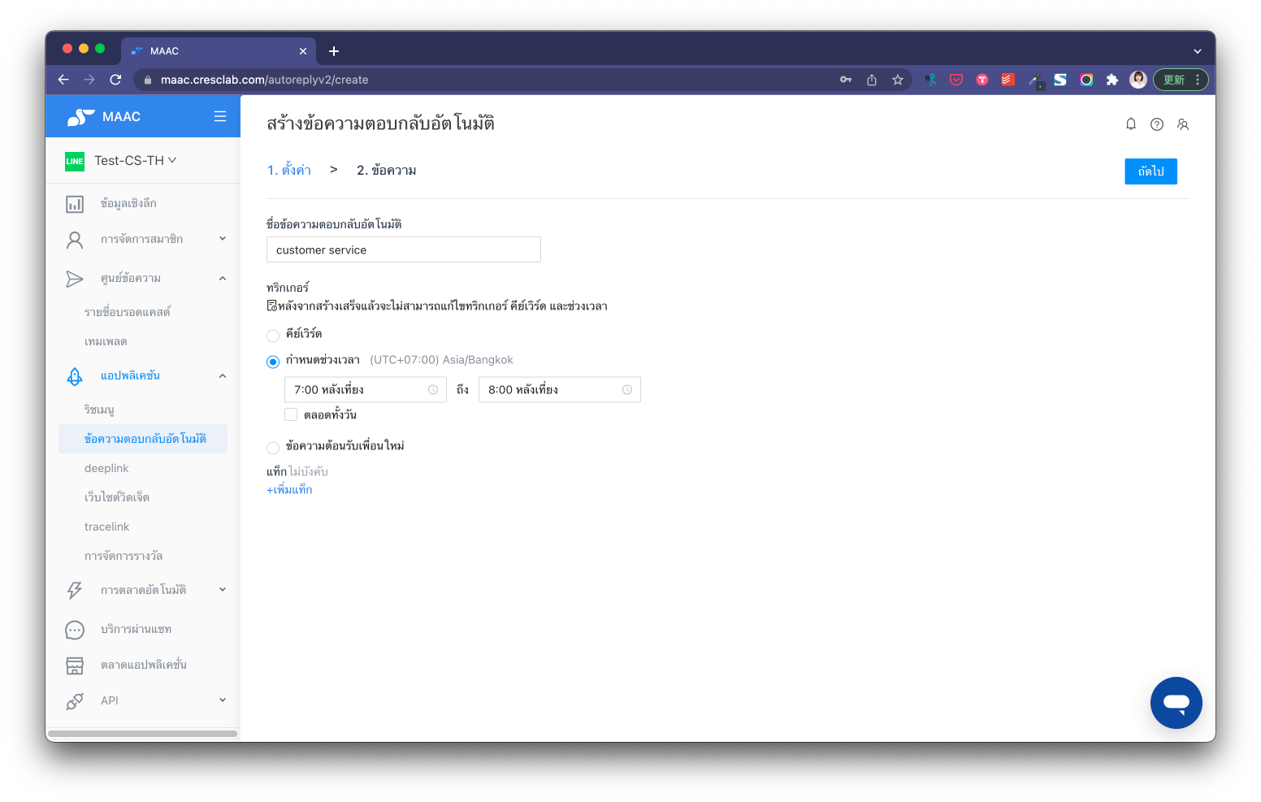The width and height of the screenshot is (1261, 802).
Task: Click the API plug icon
Action: 75,701
